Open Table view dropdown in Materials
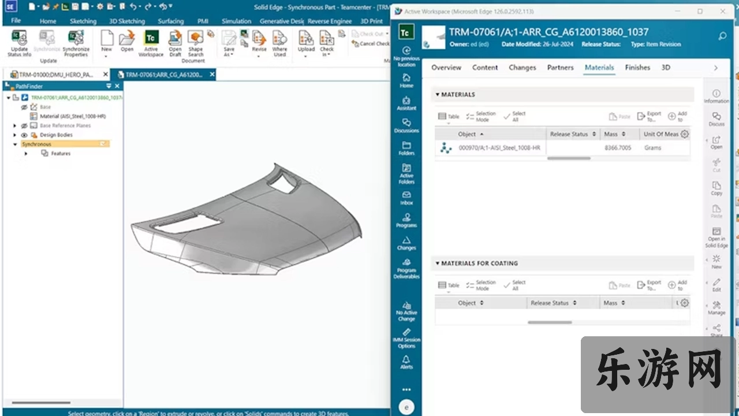739x416 pixels. coord(449,117)
